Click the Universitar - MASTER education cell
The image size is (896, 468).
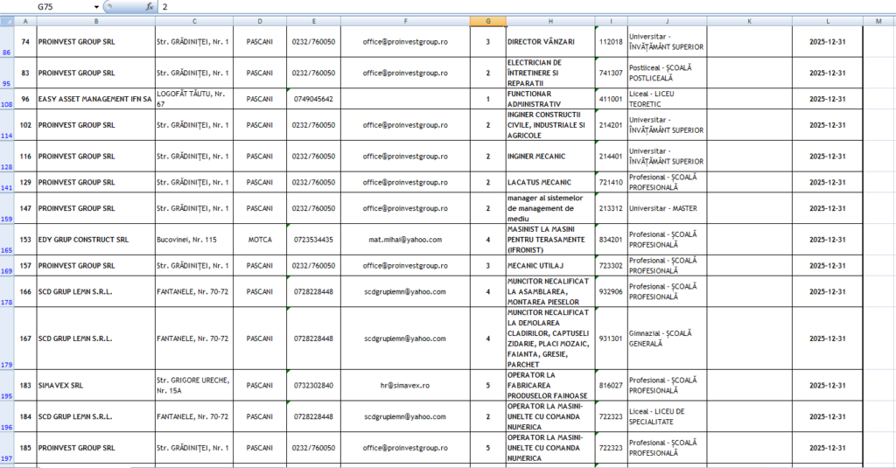coord(667,208)
